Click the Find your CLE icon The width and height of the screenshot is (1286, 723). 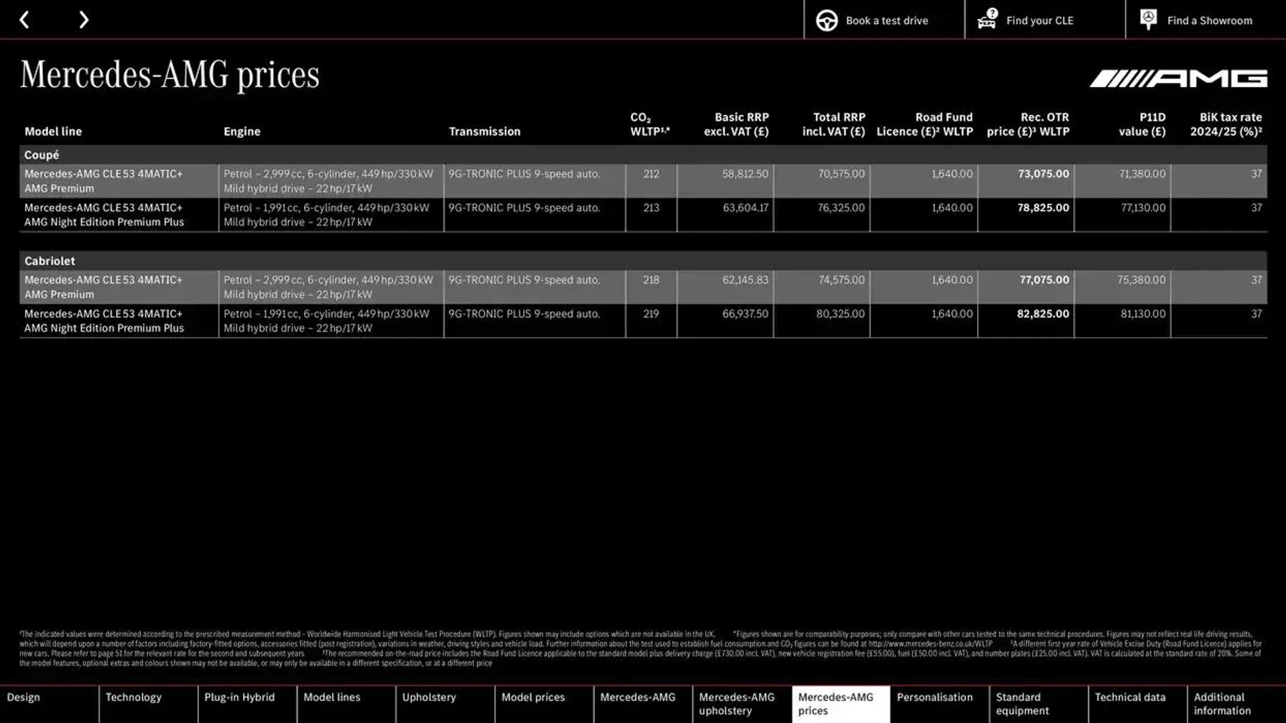(x=987, y=19)
